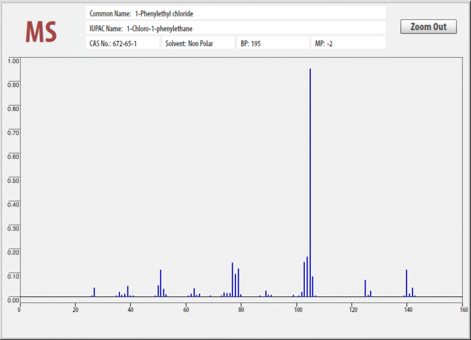This screenshot has height=340, width=471.
Task: Click the 1.00 label on the intensity axis
Action: pyautogui.click(x=13, y=61)
